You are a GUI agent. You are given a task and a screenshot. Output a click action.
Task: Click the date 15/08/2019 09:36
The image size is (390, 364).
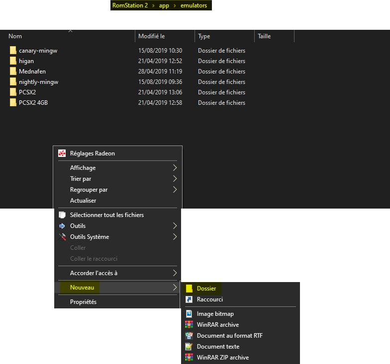[160, 81]
